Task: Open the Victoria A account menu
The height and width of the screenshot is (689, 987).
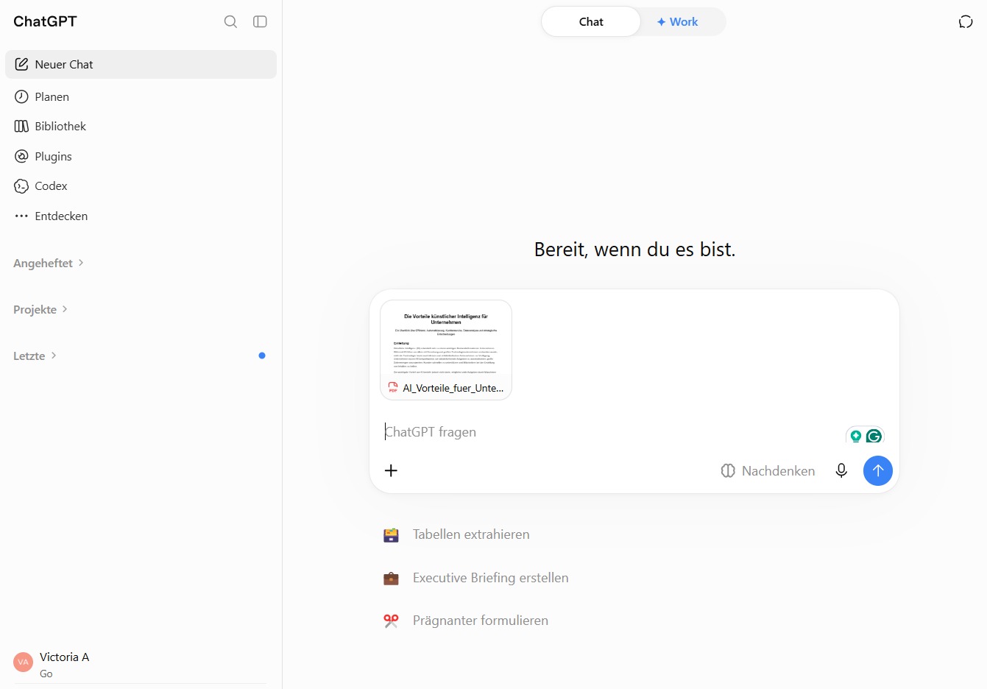Action: click(x=140, y=663)
